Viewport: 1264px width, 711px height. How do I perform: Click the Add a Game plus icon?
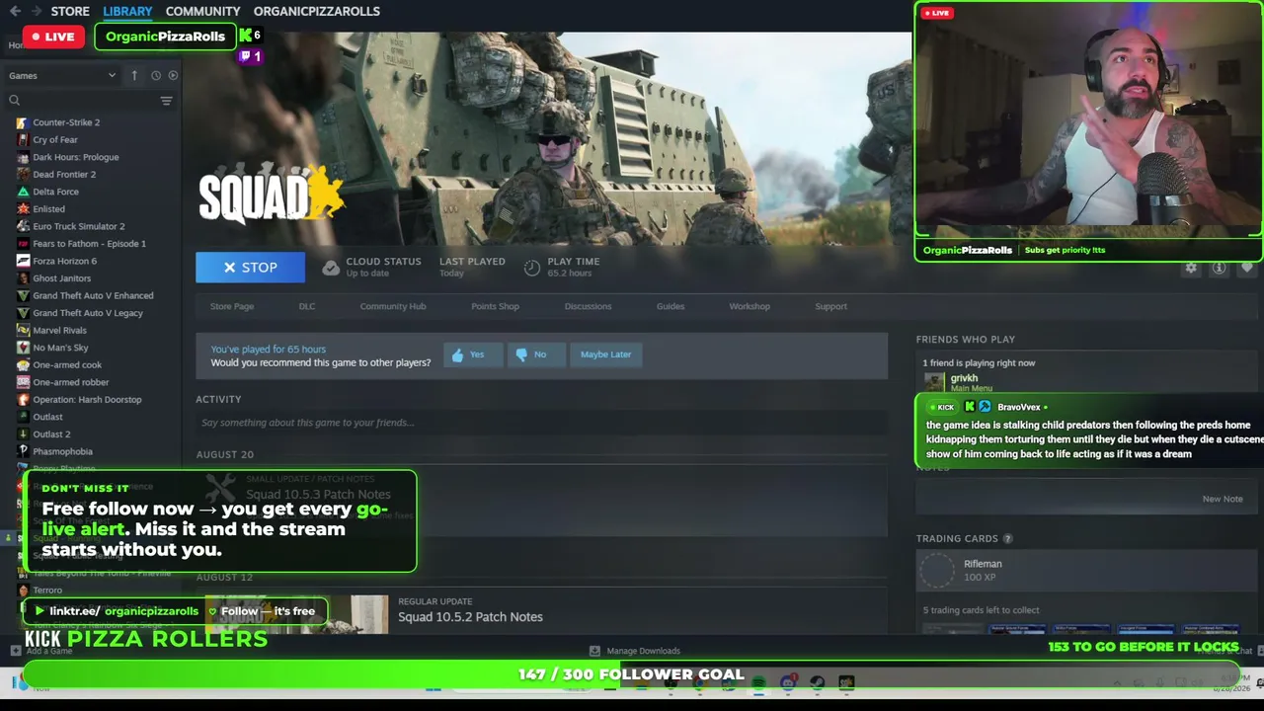point(15,651)
